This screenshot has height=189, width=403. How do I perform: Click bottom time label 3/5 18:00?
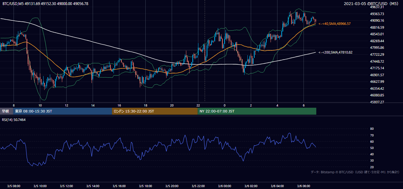(x=145, y=186)
